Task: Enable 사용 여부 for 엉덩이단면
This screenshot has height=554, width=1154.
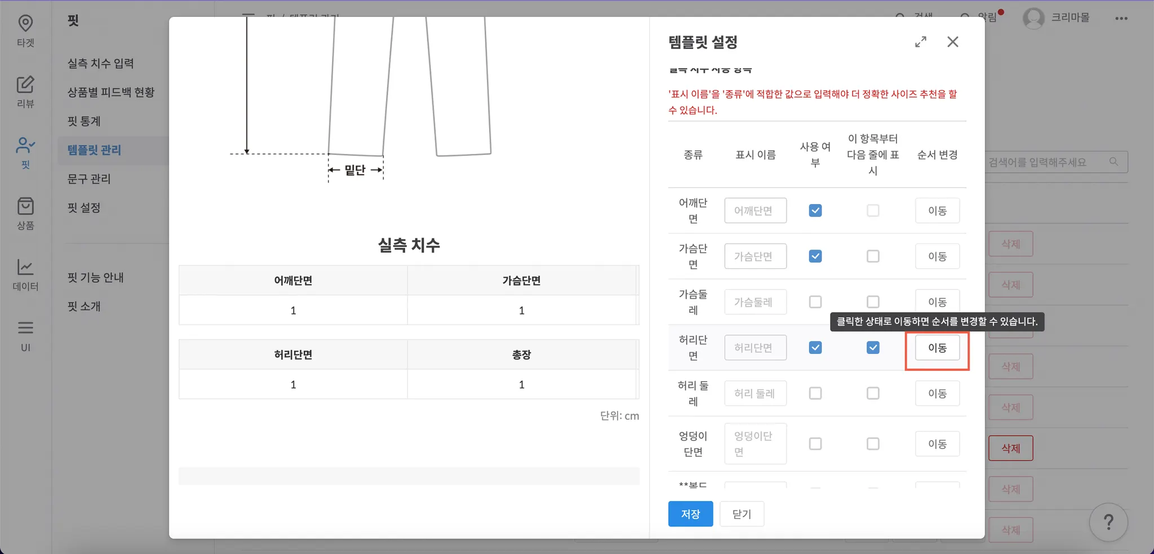Action: coord(815,444)
